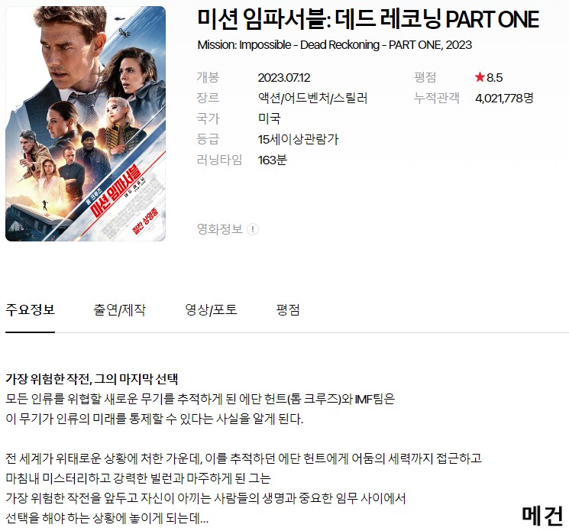This screenshot has width=569, height=531.
Task: Click the release date 2023.07.12
Action: pos(284,78)
